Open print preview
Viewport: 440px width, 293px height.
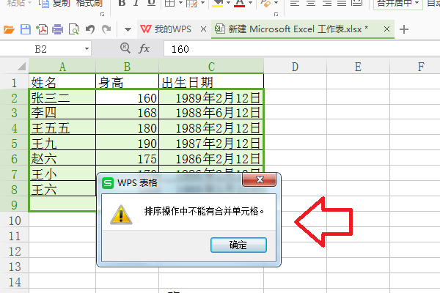[x=73, y=29]
